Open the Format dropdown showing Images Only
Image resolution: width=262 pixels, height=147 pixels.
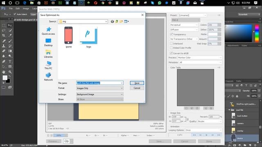[x=100, y=88]
